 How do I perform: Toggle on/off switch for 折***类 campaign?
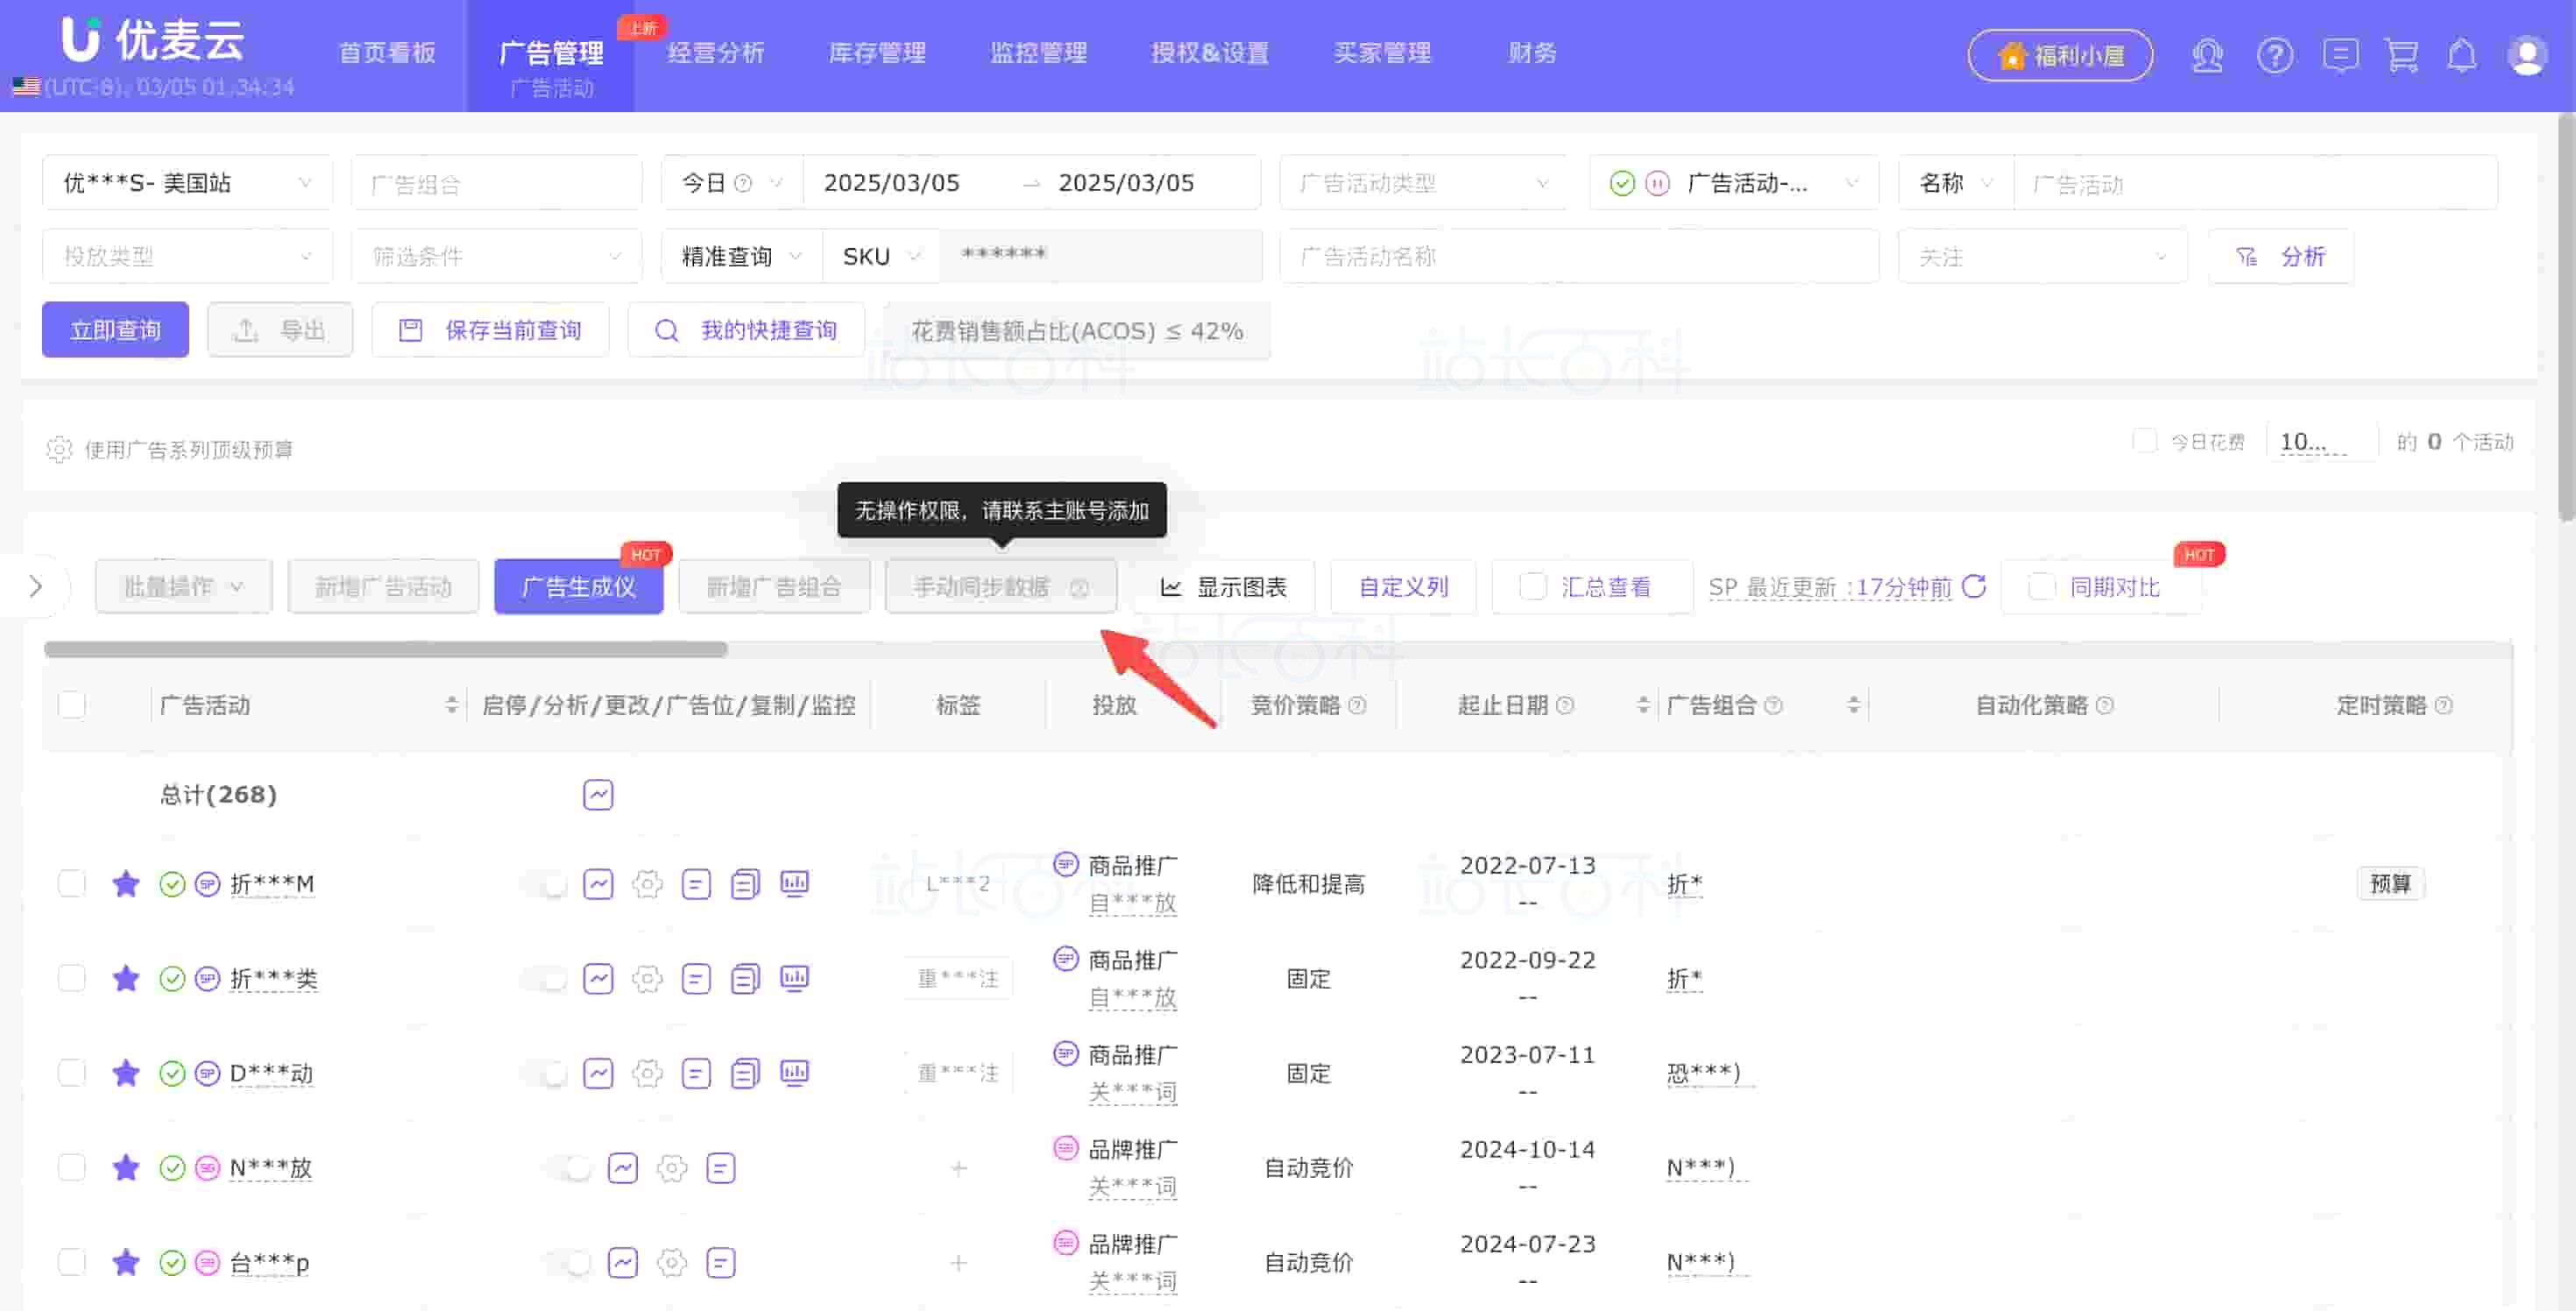coord(546,979)
